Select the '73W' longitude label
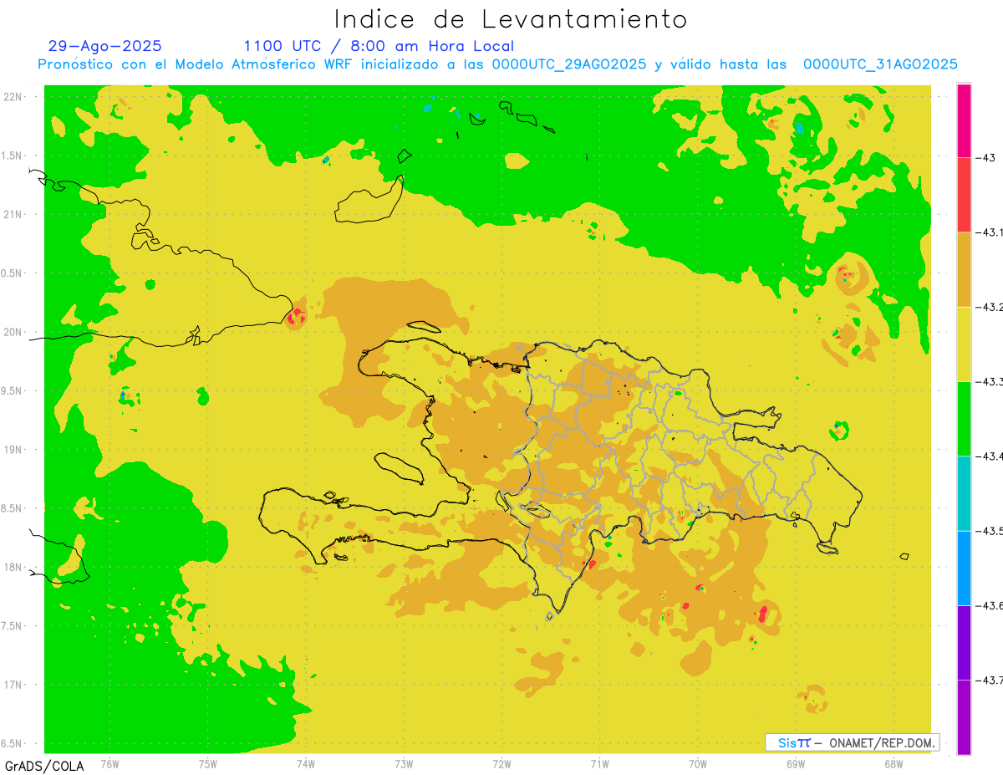 [404, 763]
